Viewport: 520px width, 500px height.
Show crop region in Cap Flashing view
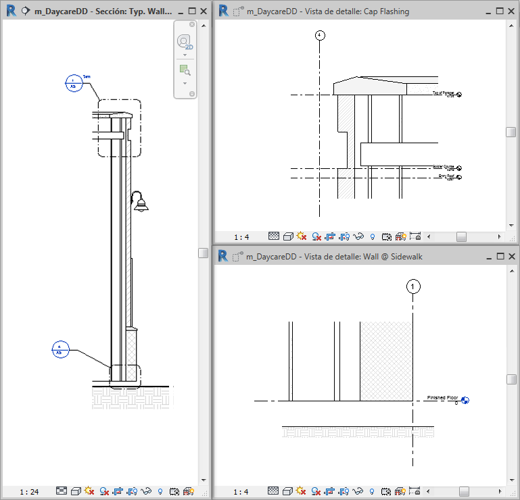[344, 236]
